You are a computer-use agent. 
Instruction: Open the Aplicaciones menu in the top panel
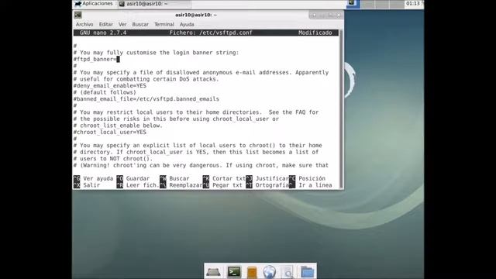tap(94, 4)
